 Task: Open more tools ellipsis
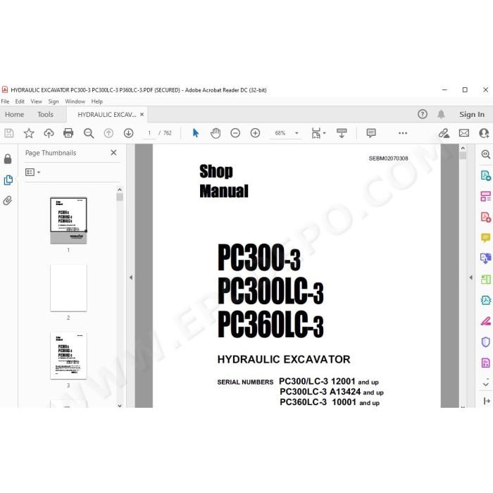click(x=403, y=133)
